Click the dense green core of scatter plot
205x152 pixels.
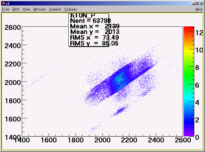click(x=119, y=79)
